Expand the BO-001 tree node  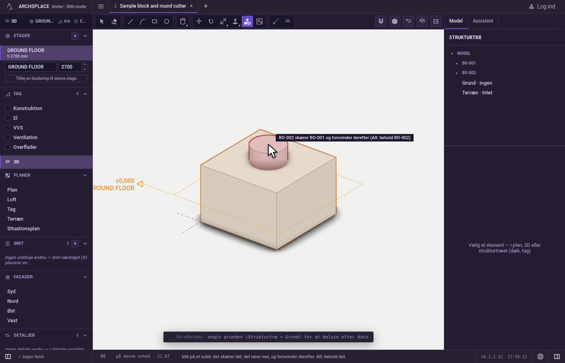point(457,63)
